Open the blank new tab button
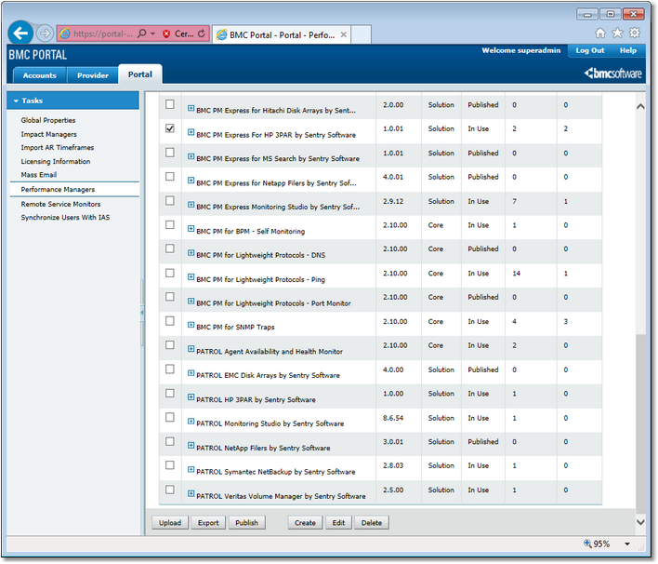This screenshot has height=564, width=658. pyautogui.click(x=361, y=34)
